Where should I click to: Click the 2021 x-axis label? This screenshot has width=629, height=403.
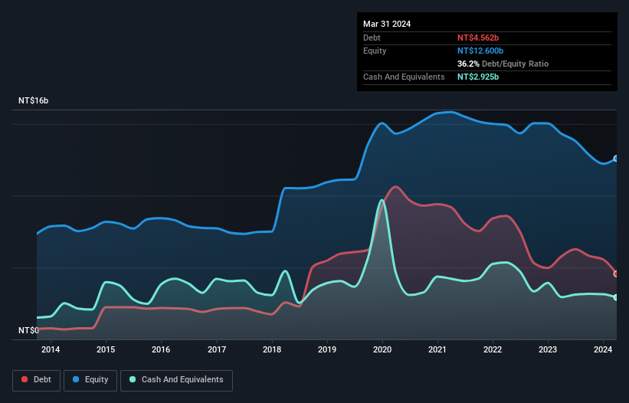tap(437, 349)
